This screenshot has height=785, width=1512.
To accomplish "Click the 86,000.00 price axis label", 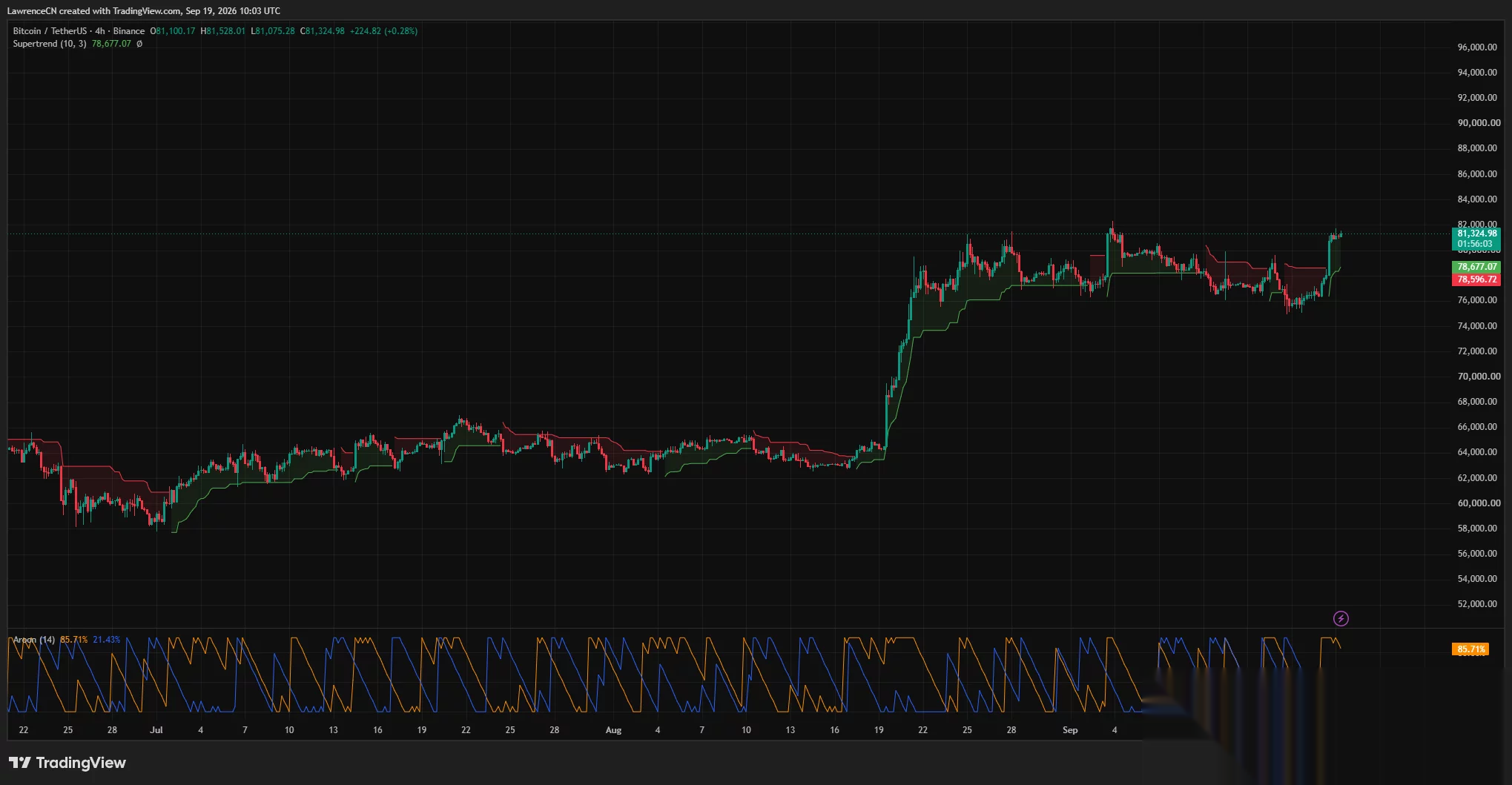I will click(x=1479, y=173).
